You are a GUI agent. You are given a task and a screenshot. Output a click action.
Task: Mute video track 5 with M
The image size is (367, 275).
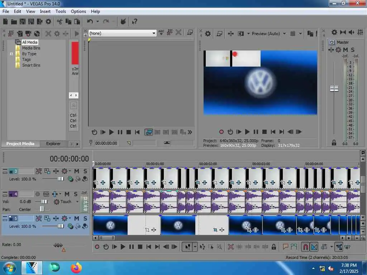point(77,218)
